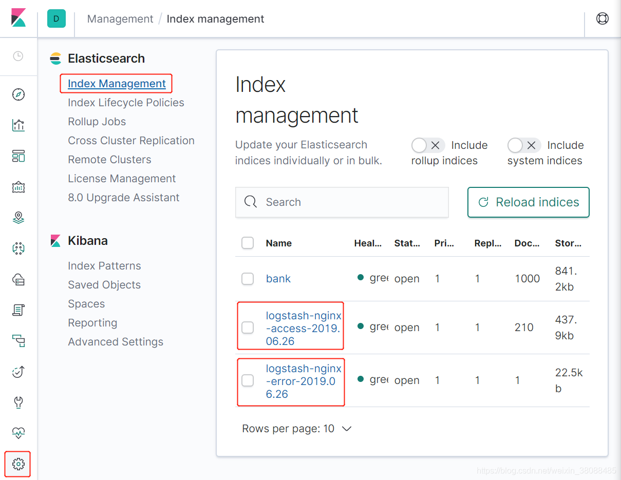Open APM icon in sidebar
This screenshot has width=621, height=480.
[18, 341]
